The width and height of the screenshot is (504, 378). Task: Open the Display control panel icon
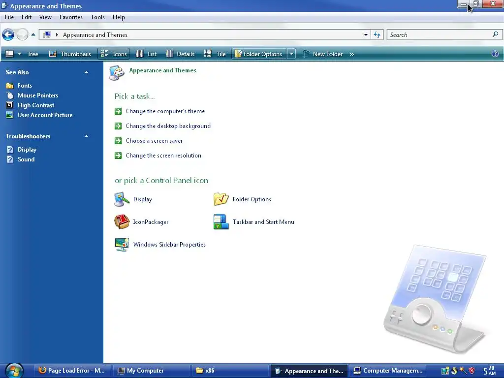tap(122, 199)
